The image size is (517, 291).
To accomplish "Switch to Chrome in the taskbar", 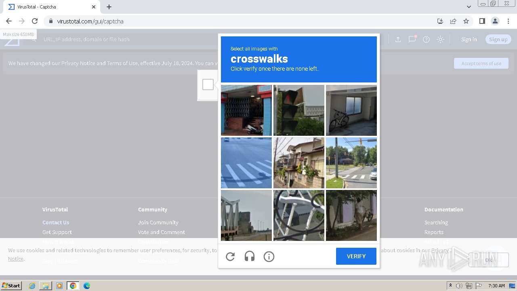I will point(73,286).
